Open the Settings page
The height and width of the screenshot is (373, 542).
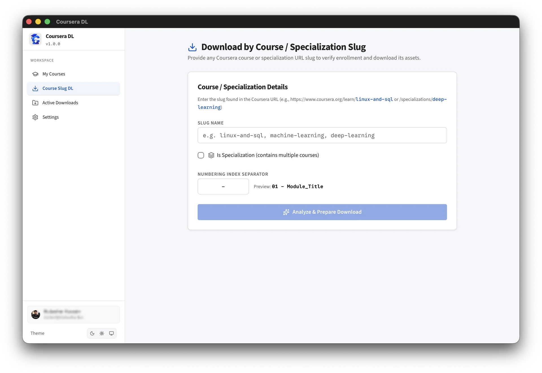[x=73, y=117]
